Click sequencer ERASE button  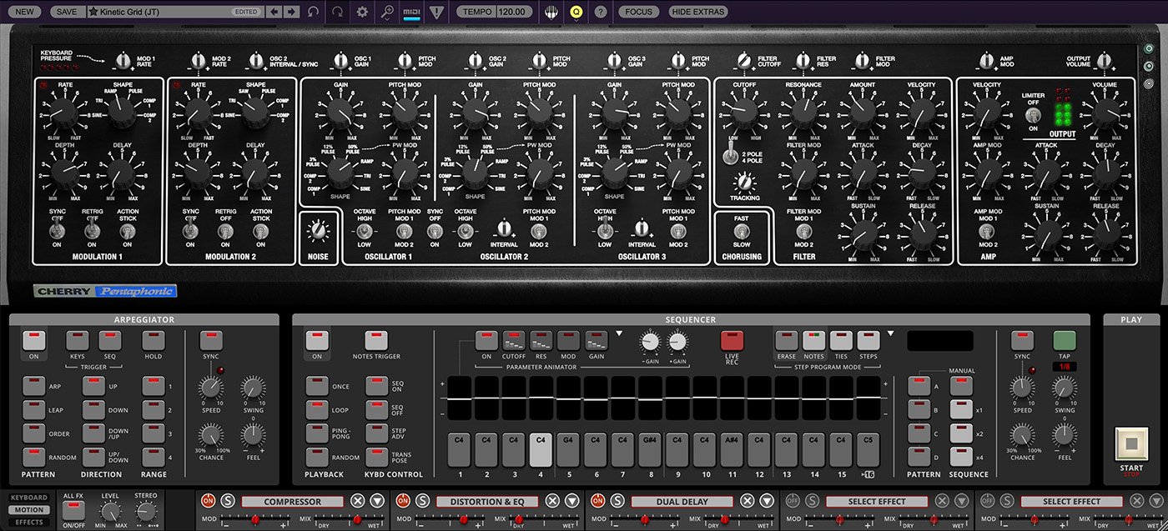(786, 340)
